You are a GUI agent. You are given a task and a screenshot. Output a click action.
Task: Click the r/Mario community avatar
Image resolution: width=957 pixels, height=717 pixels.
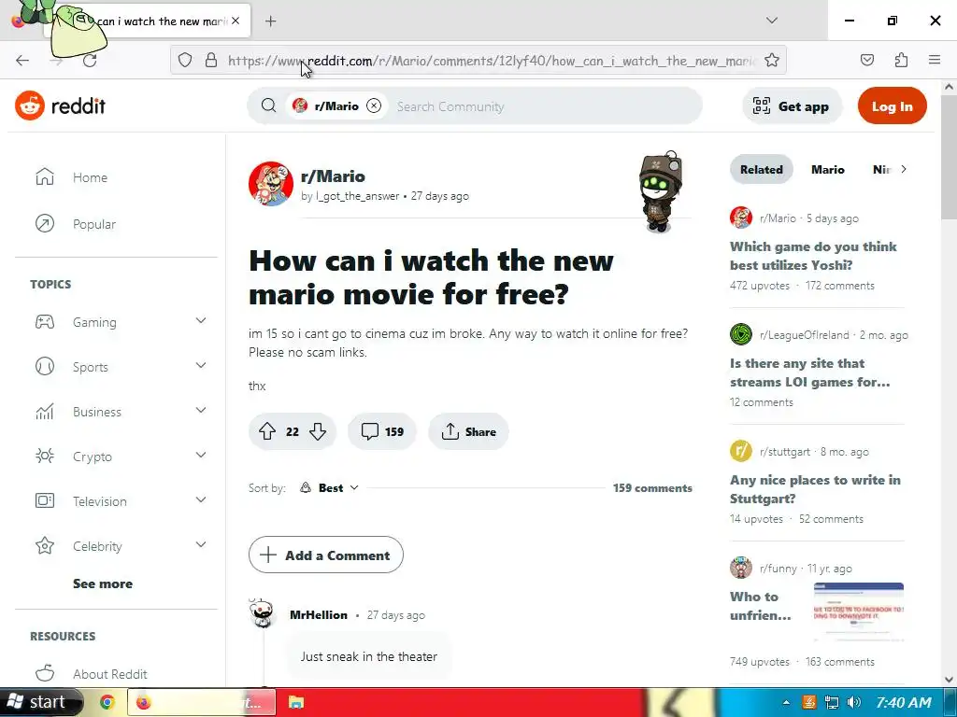pos(270,184)
